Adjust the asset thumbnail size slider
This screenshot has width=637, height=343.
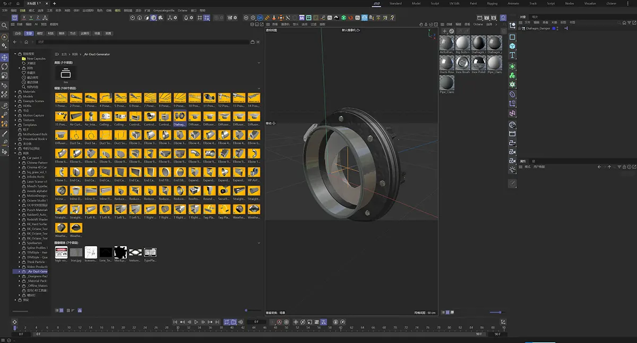(x=246, y=310)
